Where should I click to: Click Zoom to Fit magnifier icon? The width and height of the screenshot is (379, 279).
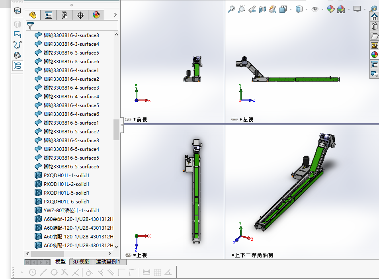pyautogui.click(x=231, y=9)
